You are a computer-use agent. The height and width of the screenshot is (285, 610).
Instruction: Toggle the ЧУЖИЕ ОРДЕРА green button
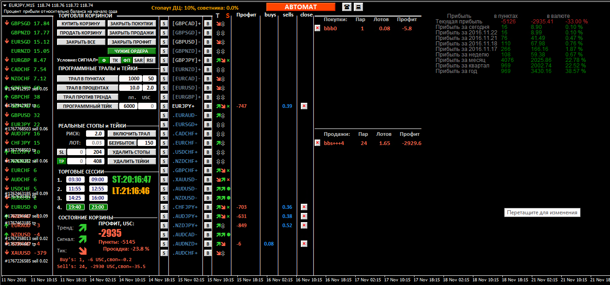point(132,51)
